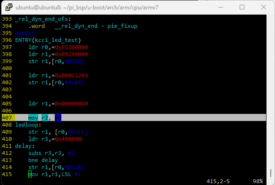The height and width of the screenshot is (185, 275).
Task: Click the value 0x00000040 on line 405
Action: 71,104
